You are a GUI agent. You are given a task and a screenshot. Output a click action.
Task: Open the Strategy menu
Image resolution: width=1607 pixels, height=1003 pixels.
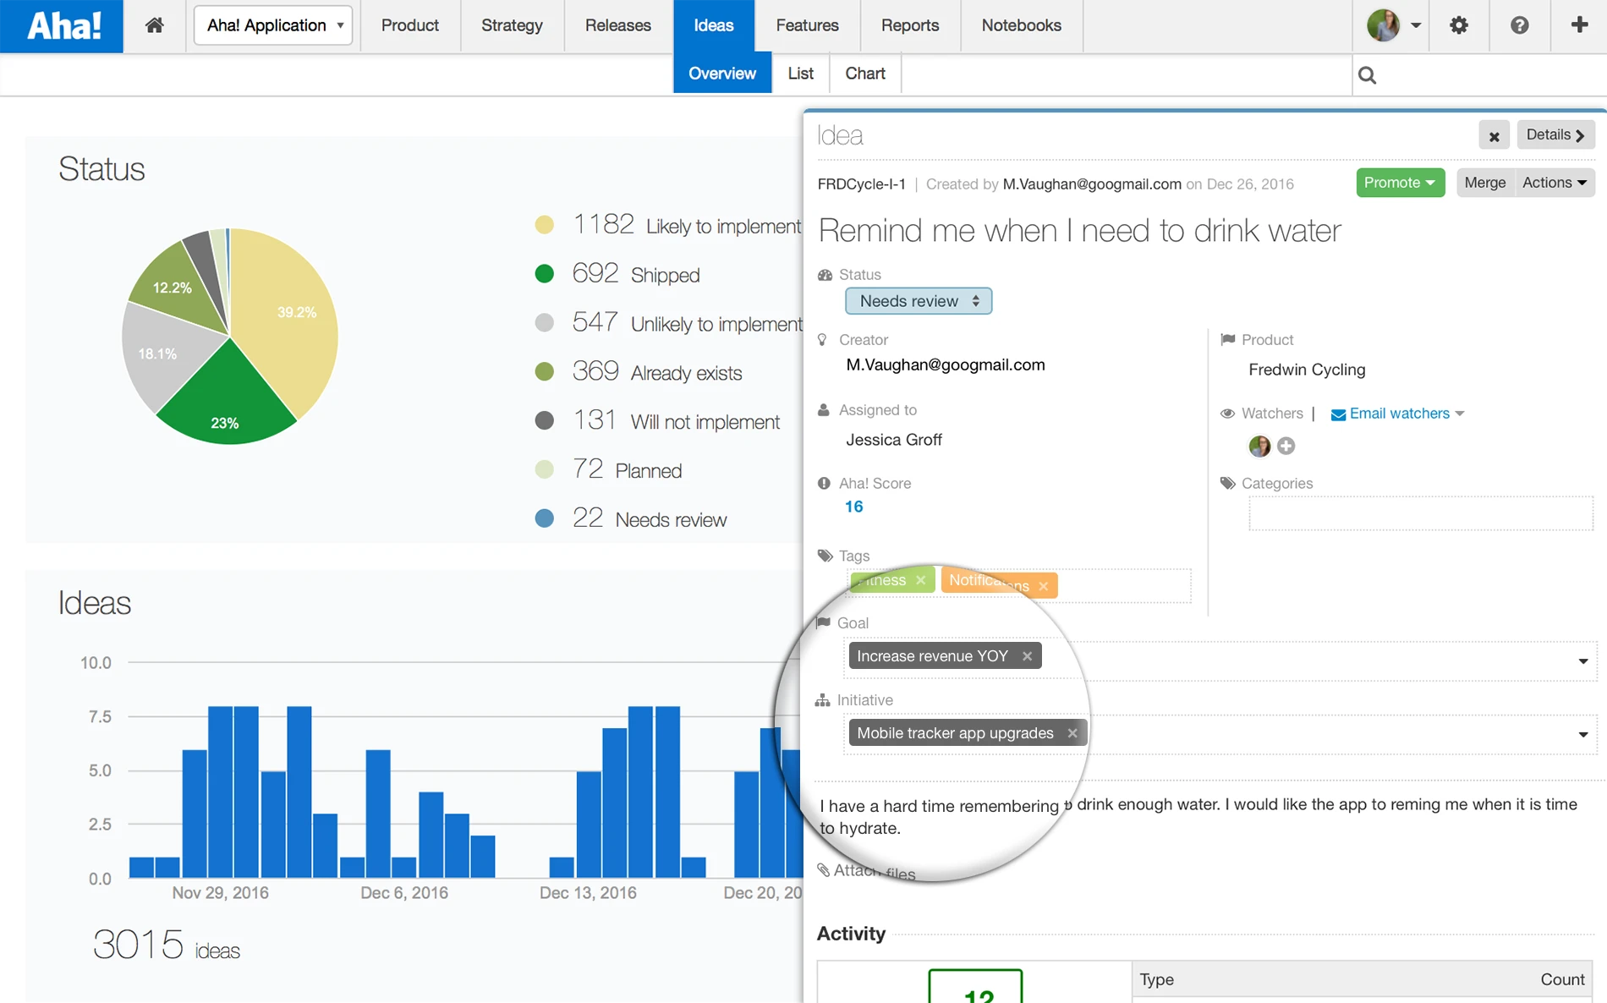[512, 25]
